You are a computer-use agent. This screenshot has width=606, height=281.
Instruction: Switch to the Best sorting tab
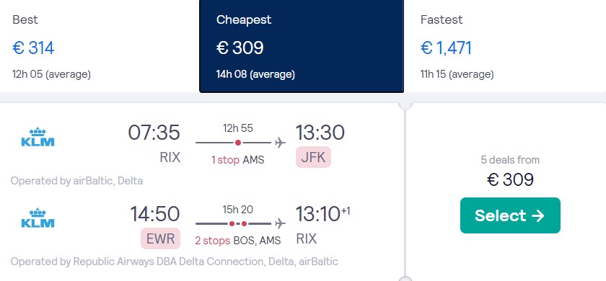click(x=100, y=46)
